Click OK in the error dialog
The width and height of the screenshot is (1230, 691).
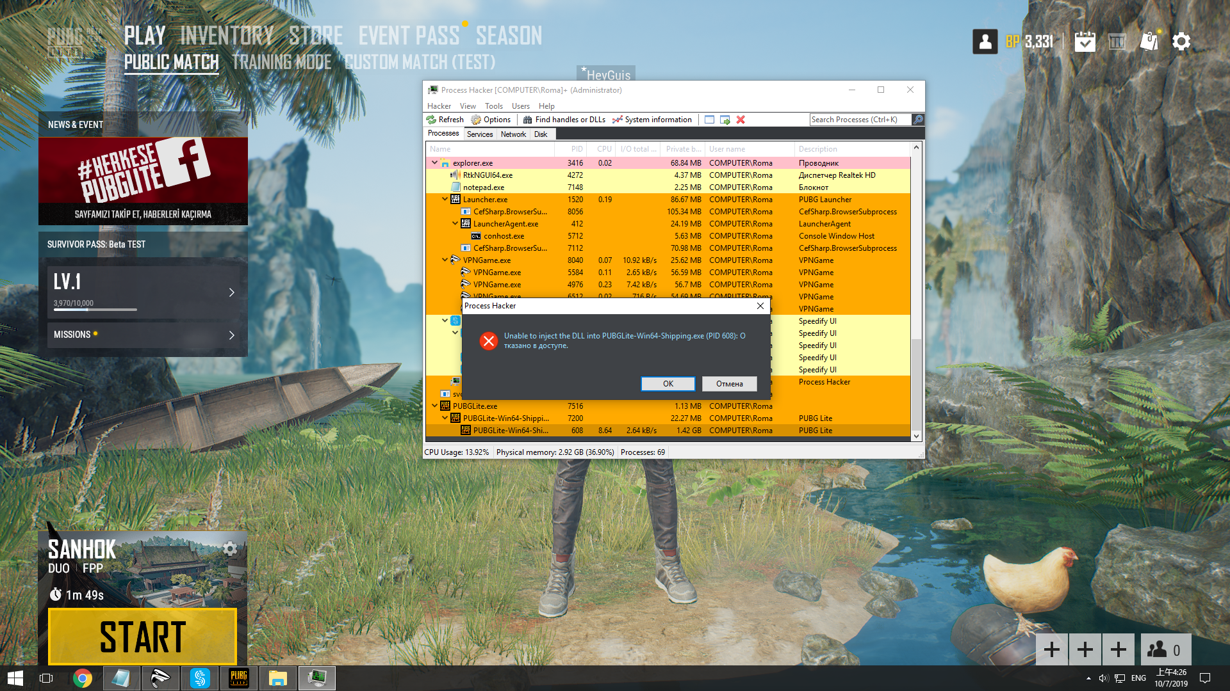[x=668, y=384]
